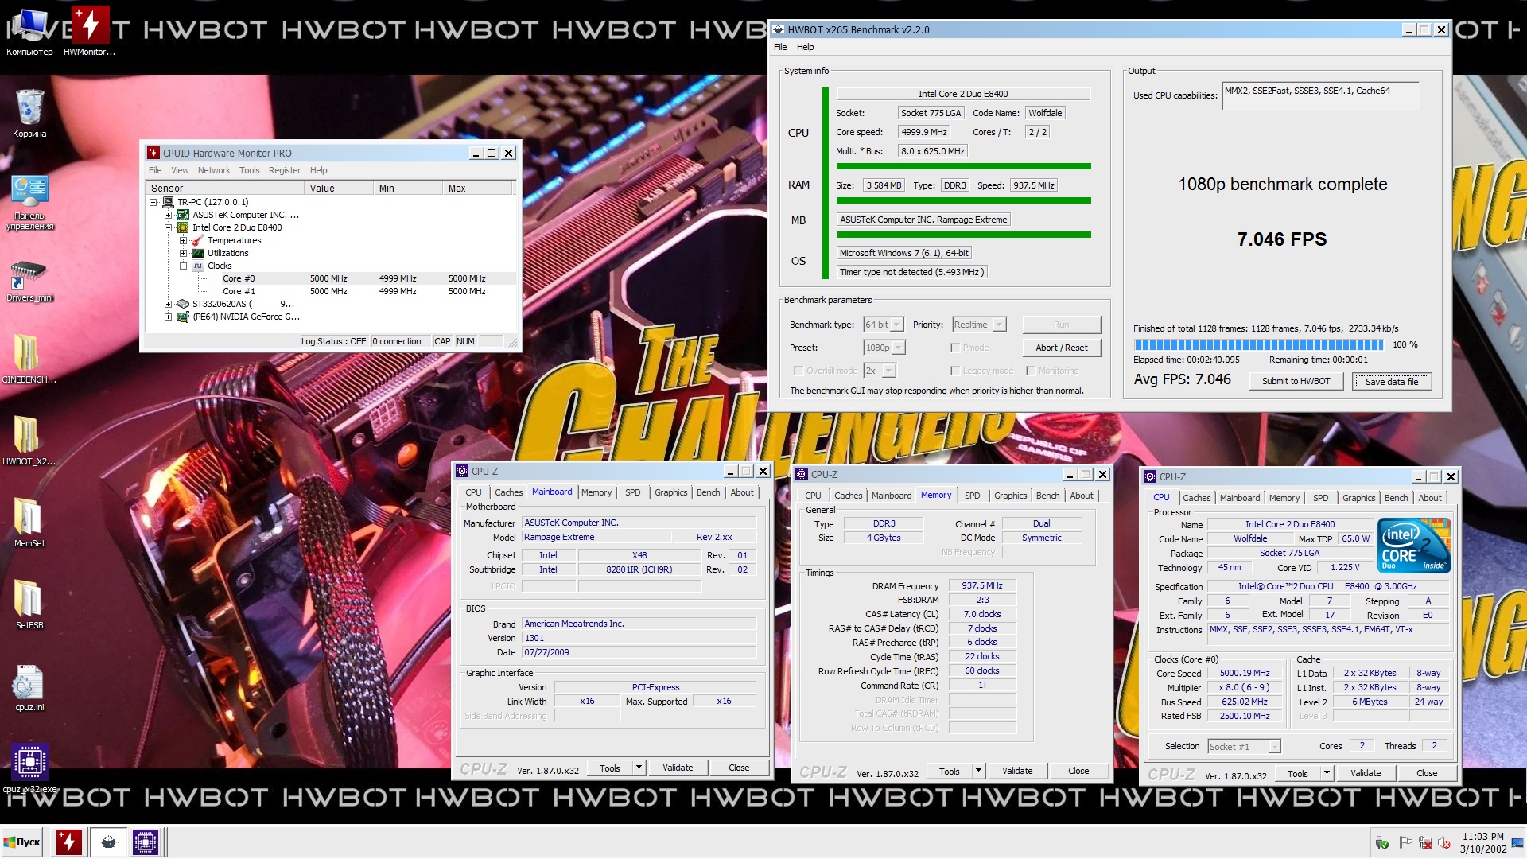Click the HWBOT x265 title bar icon
This screenshot has width=1527, height=859.
click(779, 29)
